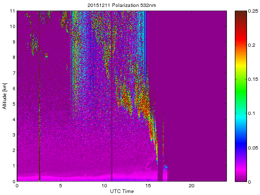Click the y-axis tick label 1
260x195 pixels.
13,166
